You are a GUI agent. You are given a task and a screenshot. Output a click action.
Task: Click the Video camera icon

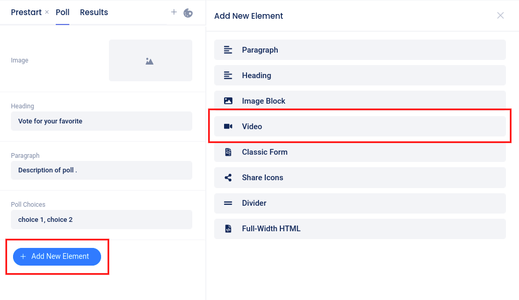228,127
